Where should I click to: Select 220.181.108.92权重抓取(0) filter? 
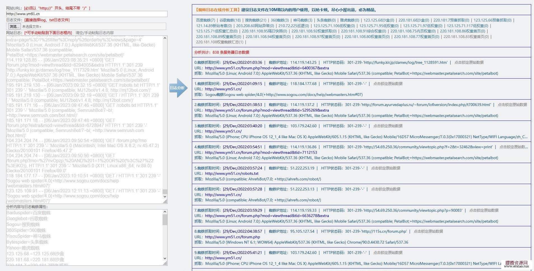[x=314, y=31]
